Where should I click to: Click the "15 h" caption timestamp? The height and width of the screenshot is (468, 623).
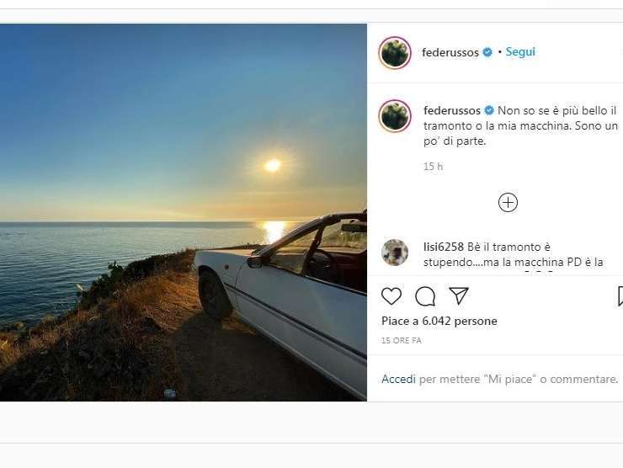(x=433, y=167)
